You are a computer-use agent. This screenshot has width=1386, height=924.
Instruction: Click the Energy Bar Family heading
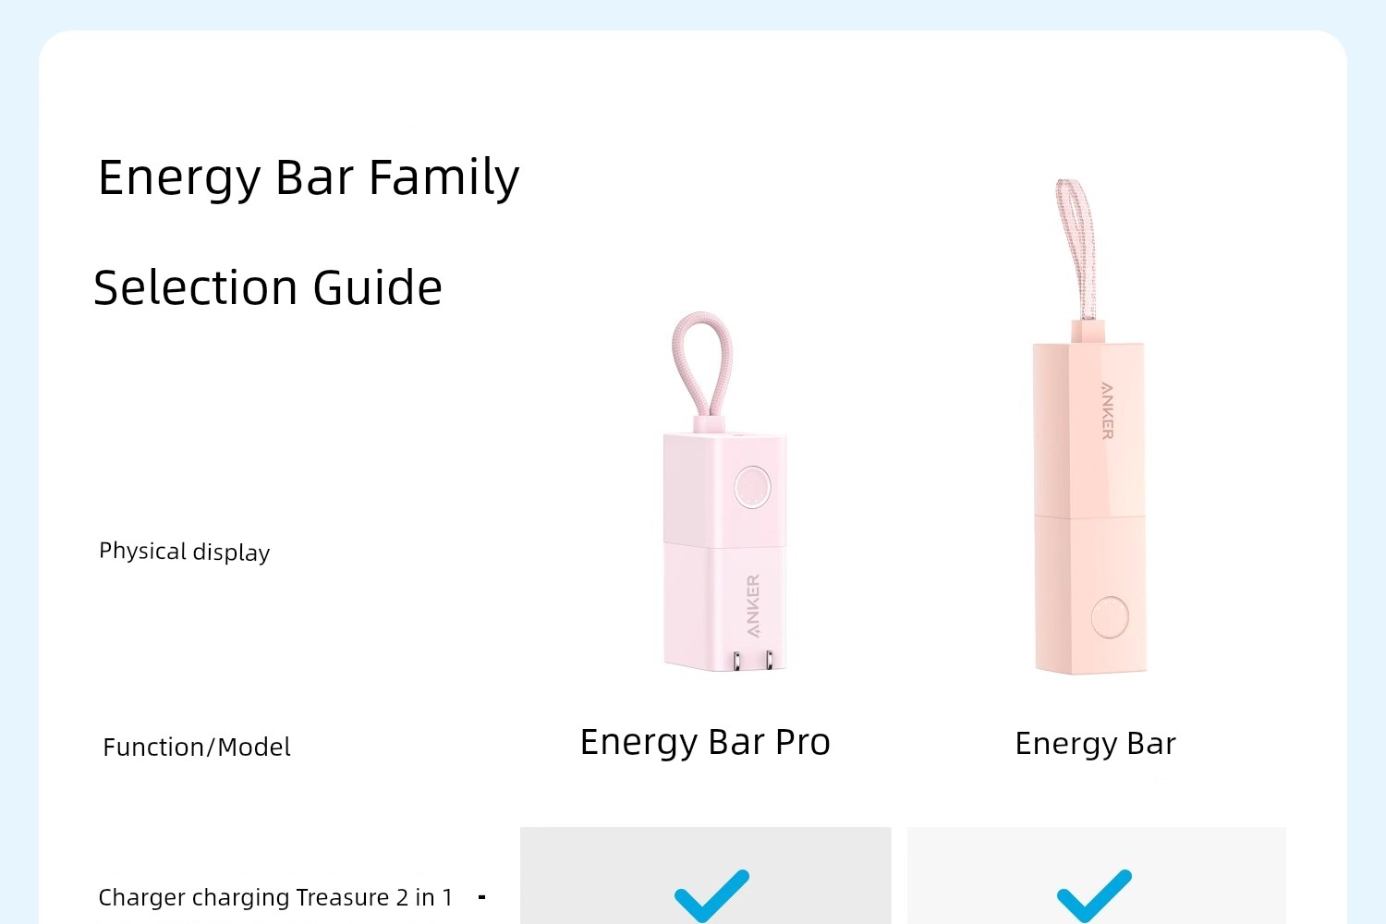click(309, 178)
